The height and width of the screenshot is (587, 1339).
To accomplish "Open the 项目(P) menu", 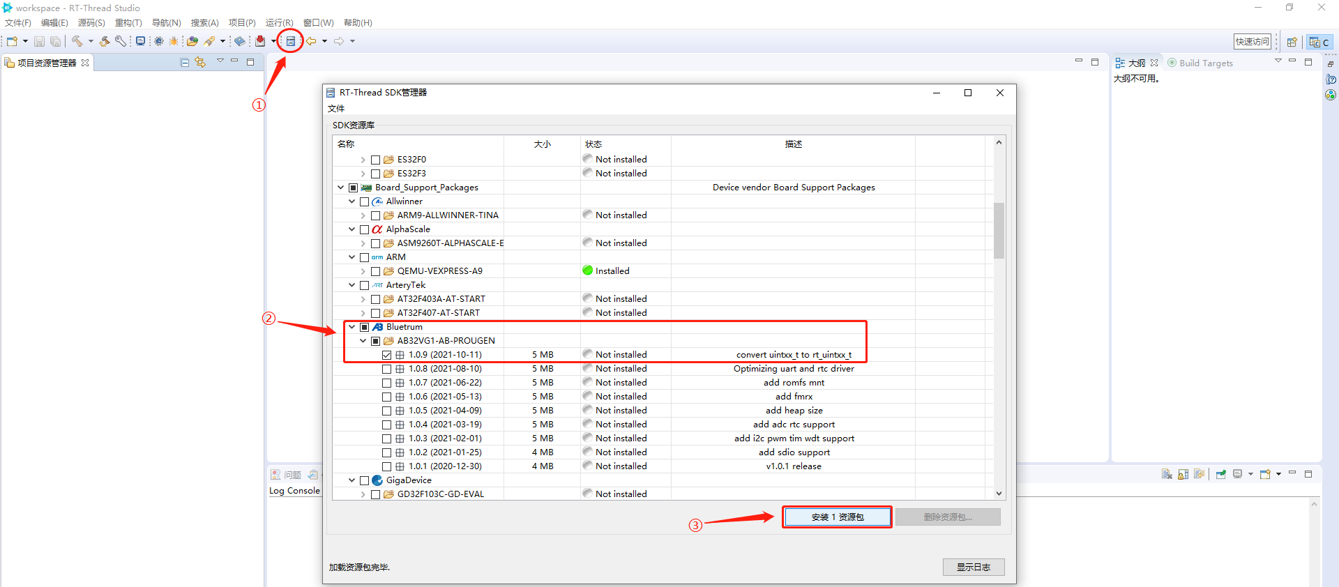I will coord(242,23).
